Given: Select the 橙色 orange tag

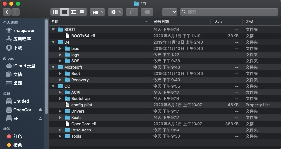Looking at the screenshot, I should (14, 145).
